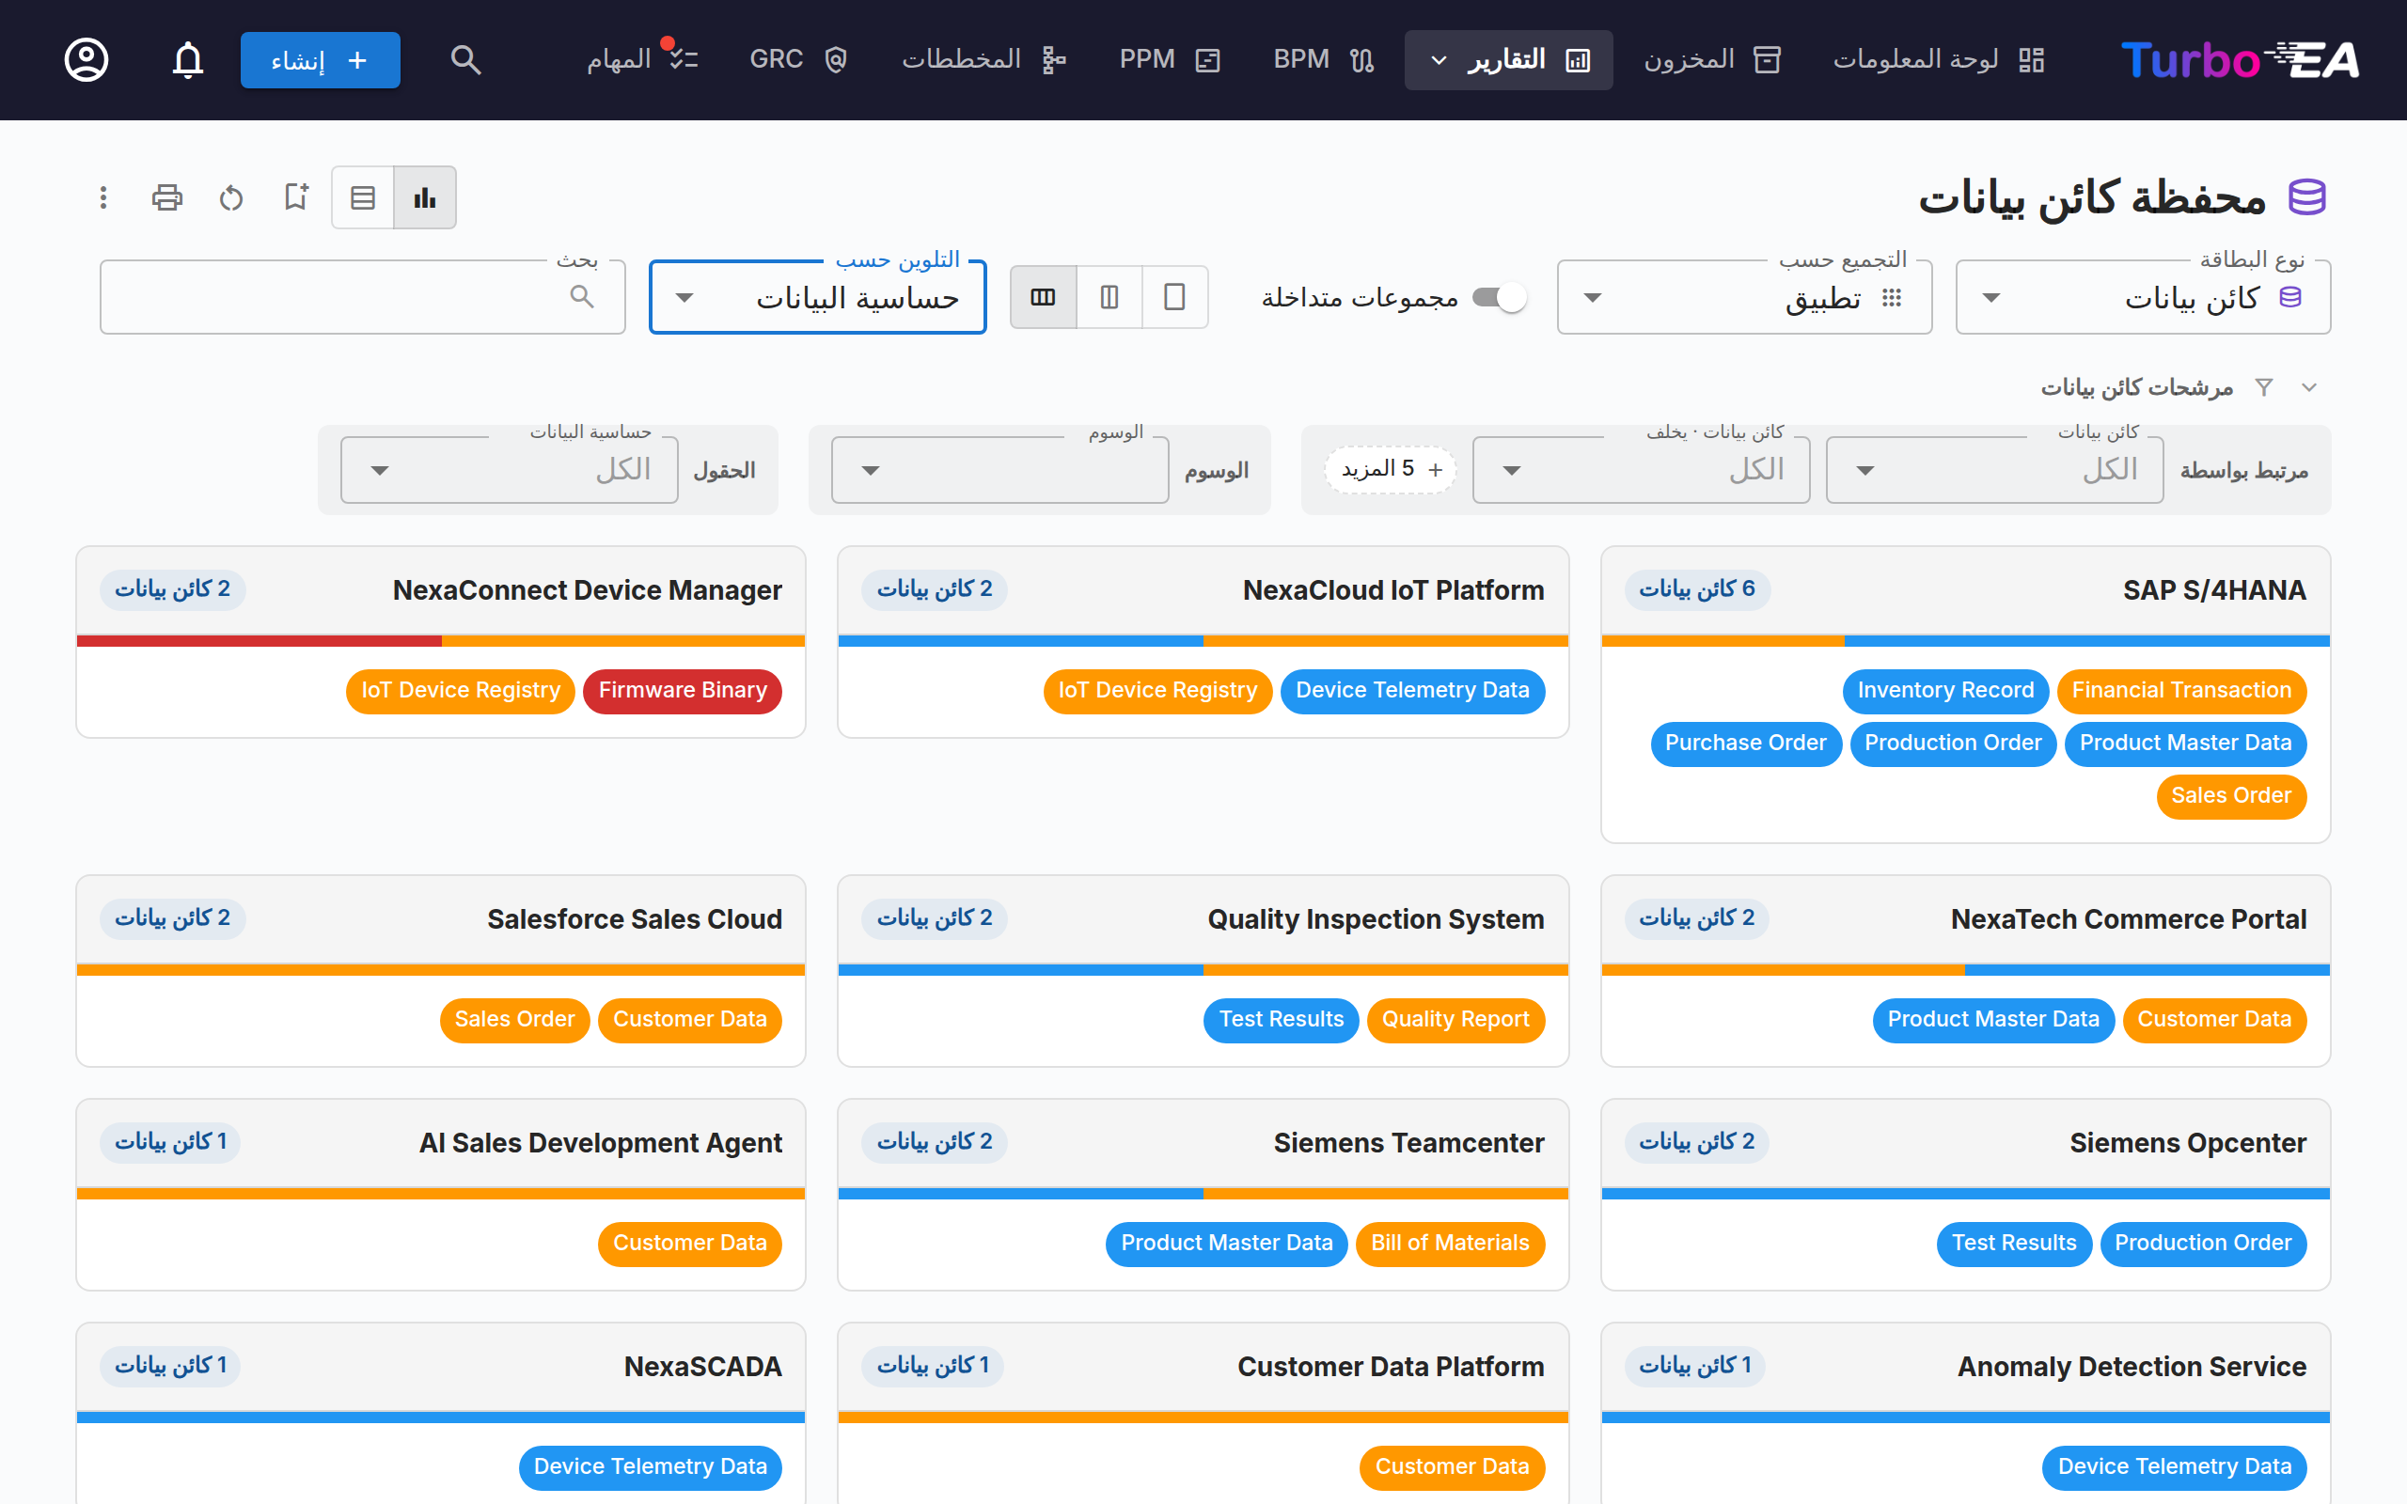Open the NexaSCADA card title

702,1367
